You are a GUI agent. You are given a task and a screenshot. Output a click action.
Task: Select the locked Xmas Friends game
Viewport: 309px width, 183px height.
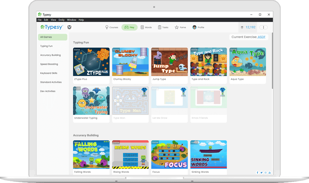tap(209, 105)
